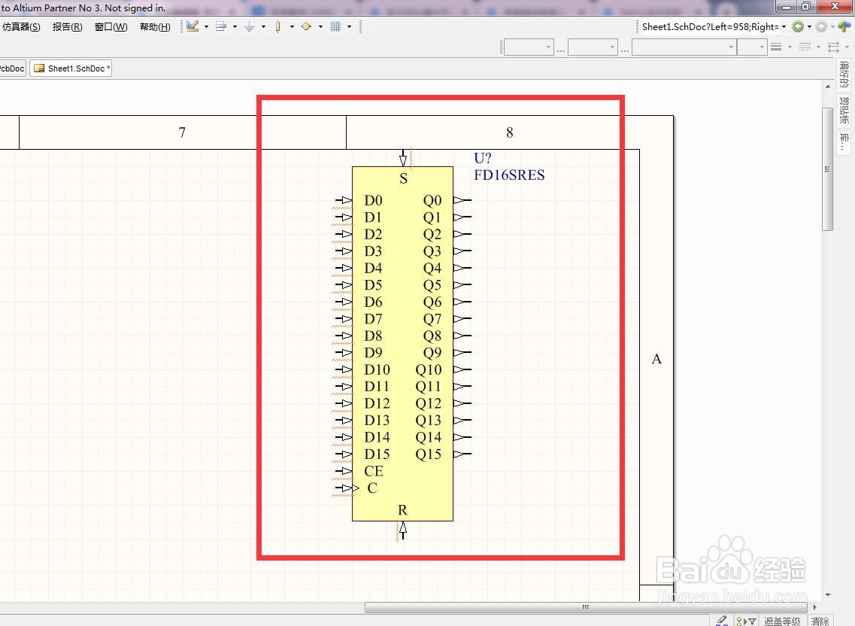Select the yellow FD16SRES component body
Screen dimensions: 855x626
click(x=402, y=344)
